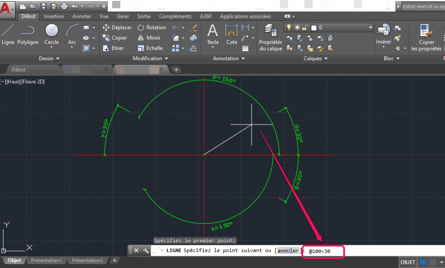Click the Copier tool in Modification
The width and height of the screenshot is (445, 268).
pos(115,38)
